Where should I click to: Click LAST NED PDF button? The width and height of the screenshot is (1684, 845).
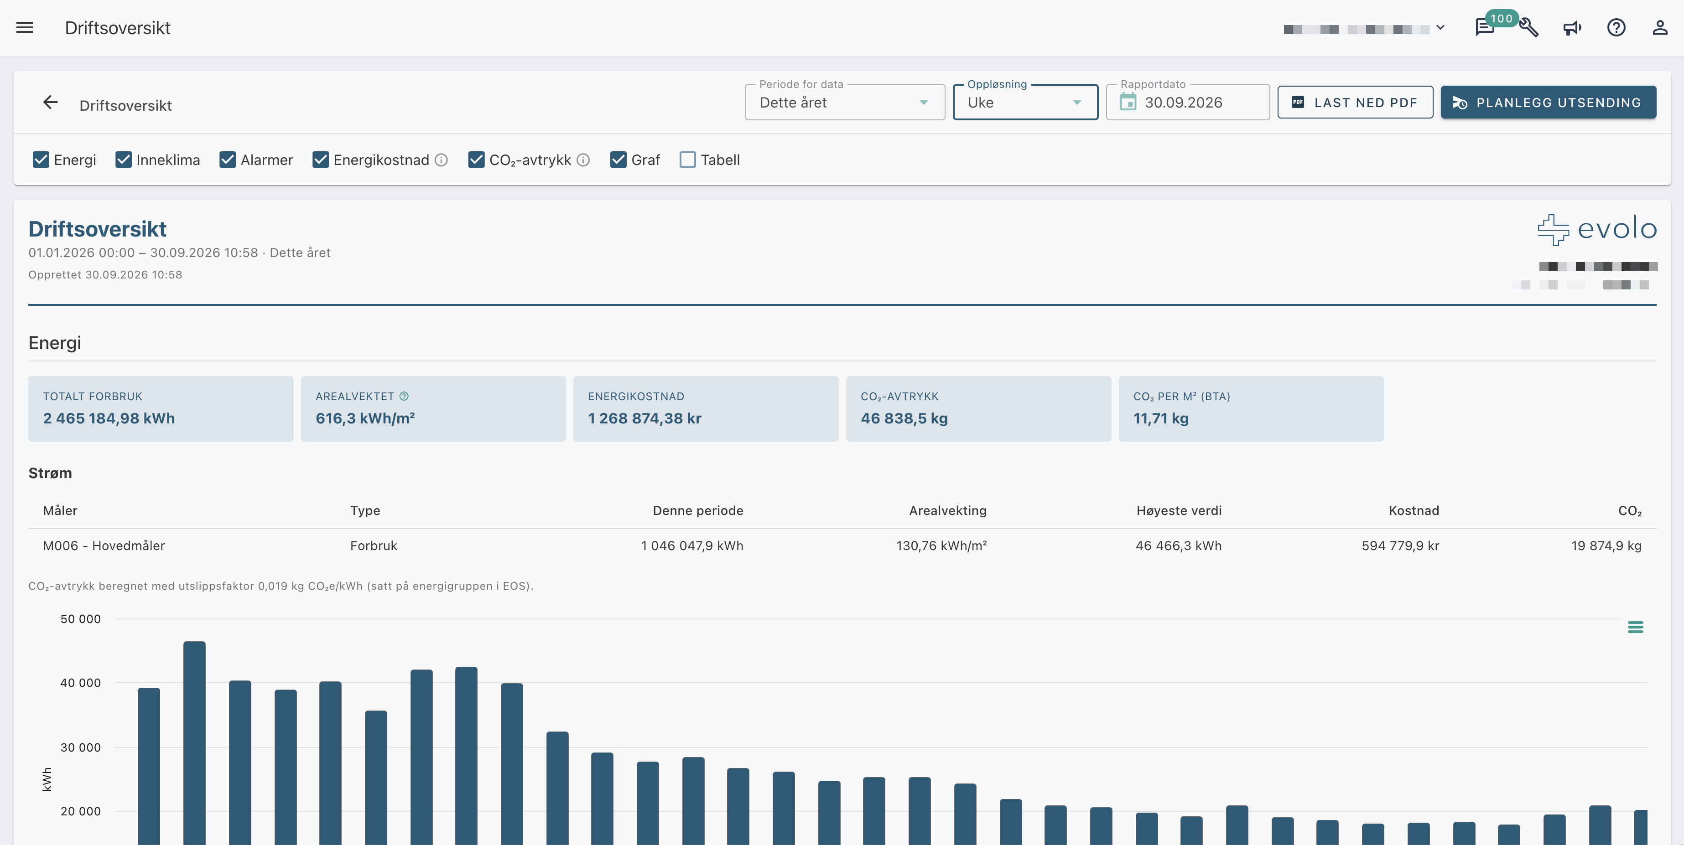[1355, 102]
